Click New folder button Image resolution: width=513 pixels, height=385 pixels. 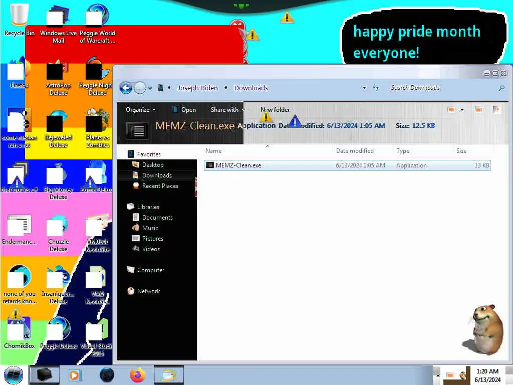coord(275,110)
